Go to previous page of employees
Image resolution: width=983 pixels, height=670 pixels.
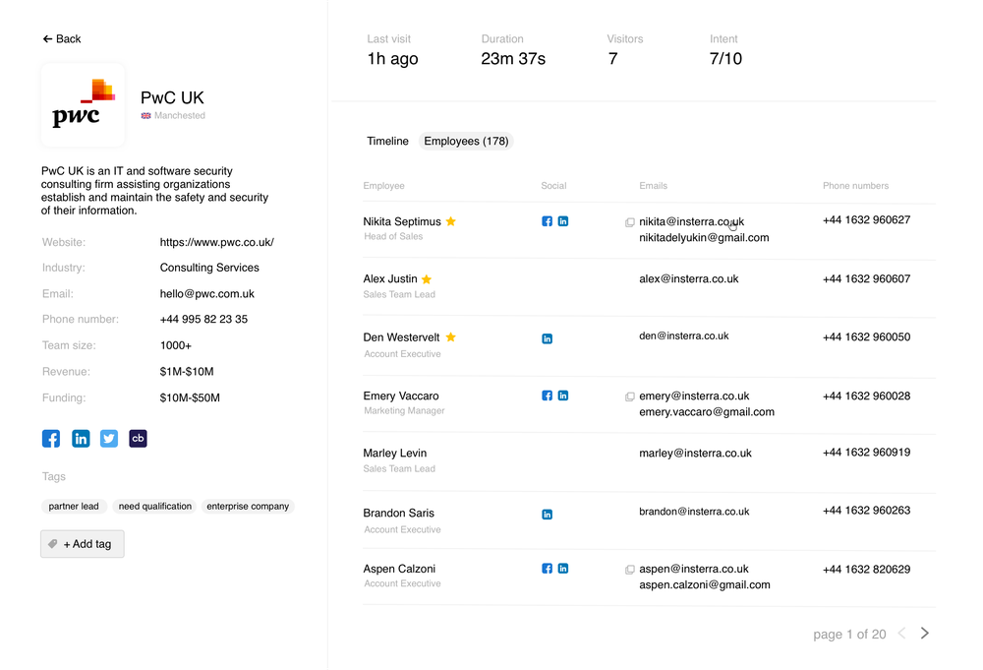901,633
